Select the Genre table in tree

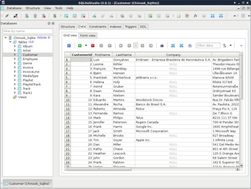[x=27, y=63]
